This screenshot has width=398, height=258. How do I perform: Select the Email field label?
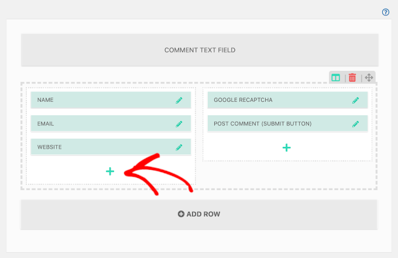point(46,124)
